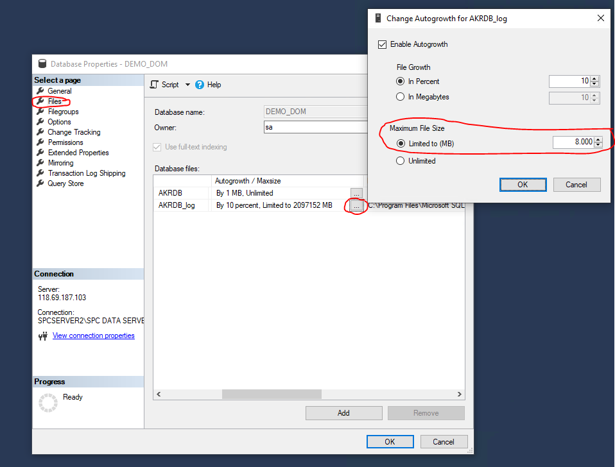Go to the Filegroups page
This screenshot has width=615, height=467.
[63, 112]
